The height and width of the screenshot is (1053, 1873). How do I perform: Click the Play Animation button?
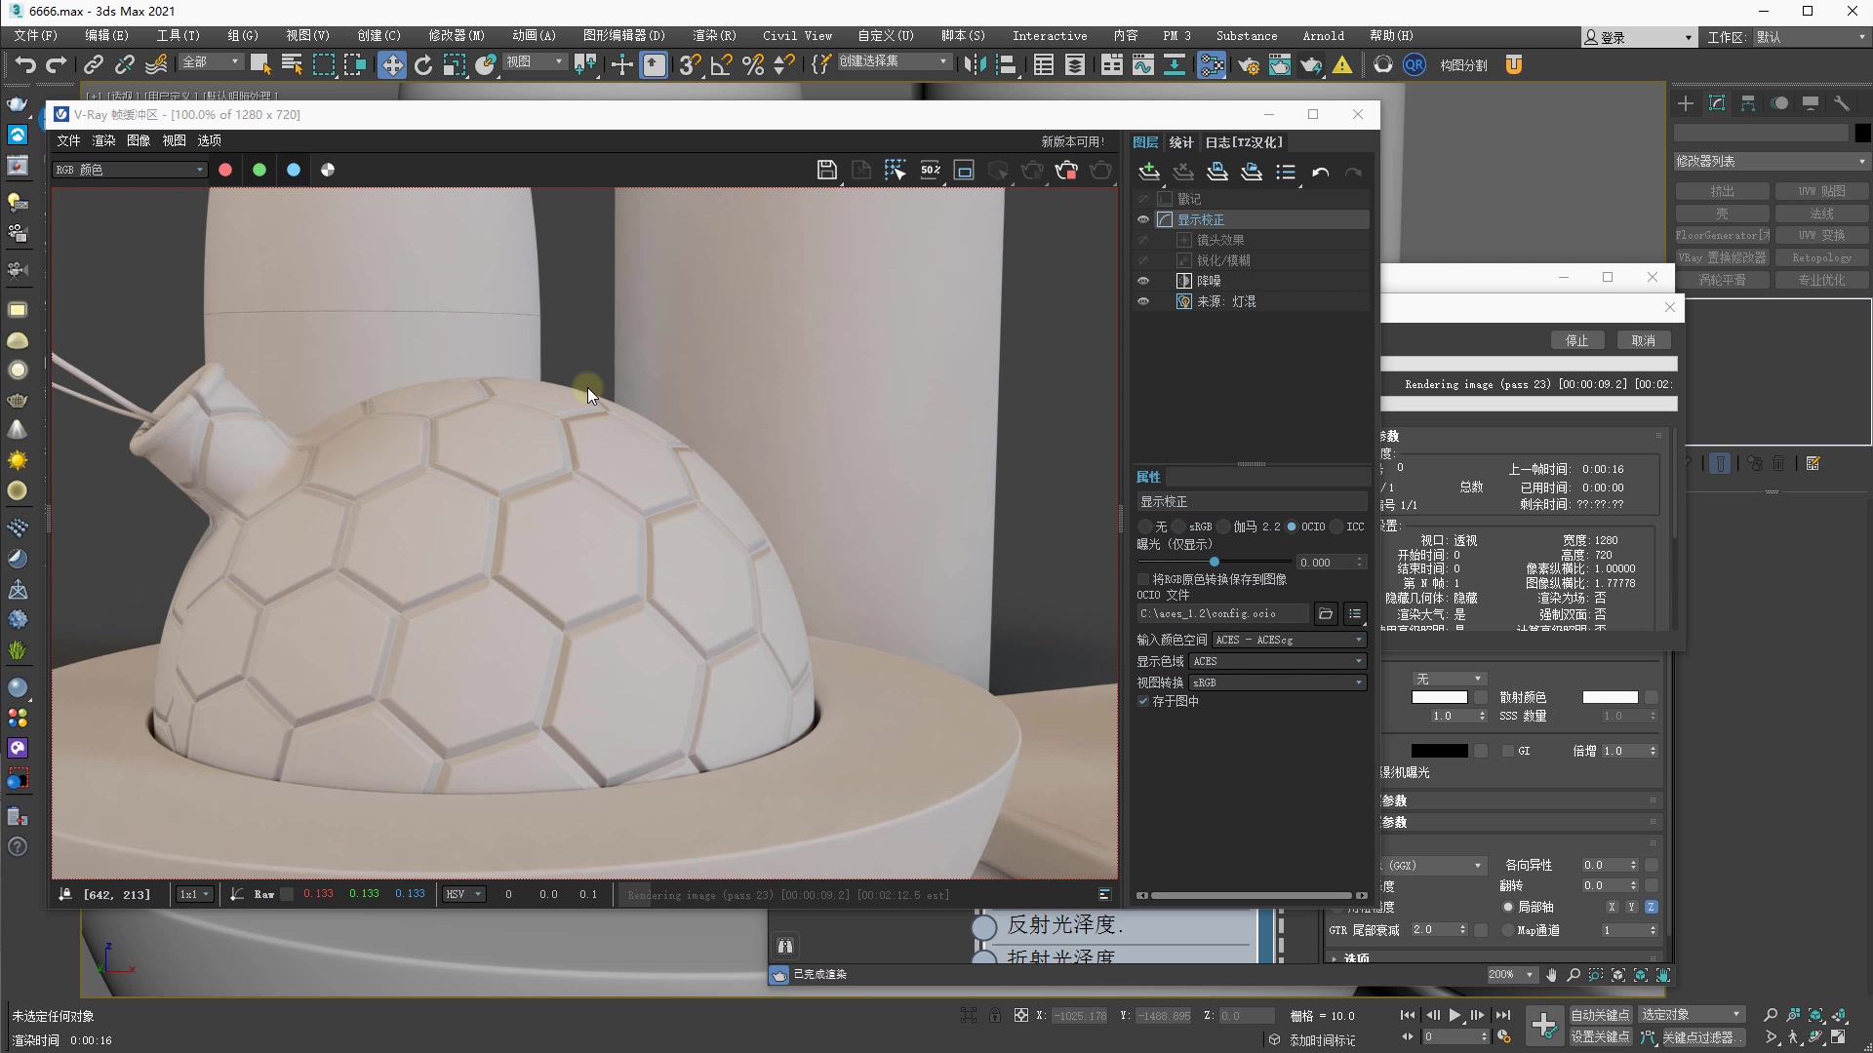(1455, 1015)
